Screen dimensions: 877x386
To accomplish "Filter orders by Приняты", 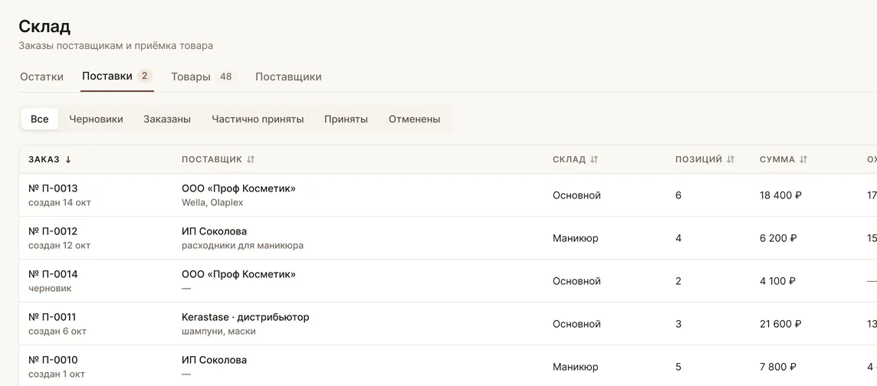I will click(x=347, y=119).
